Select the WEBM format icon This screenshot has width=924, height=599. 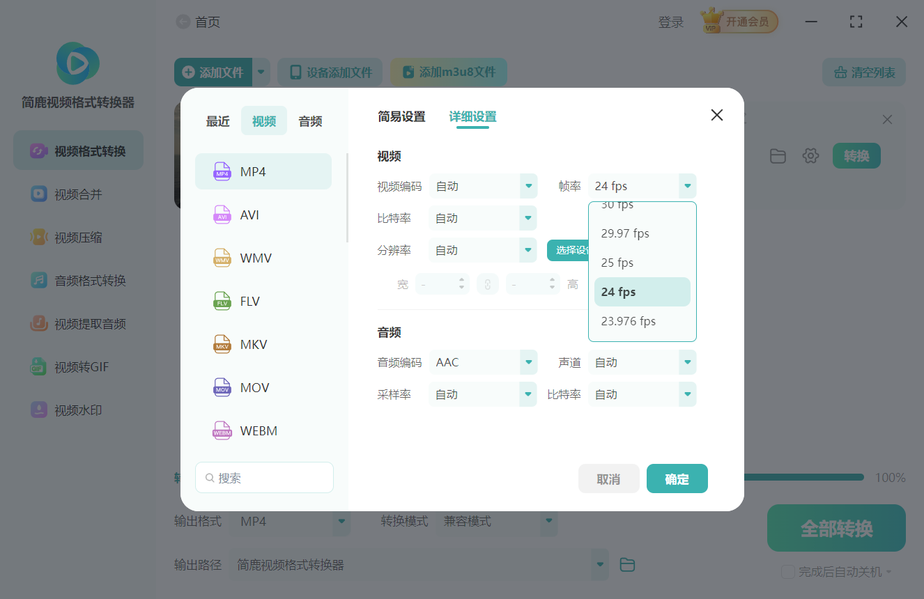[222, 430]
